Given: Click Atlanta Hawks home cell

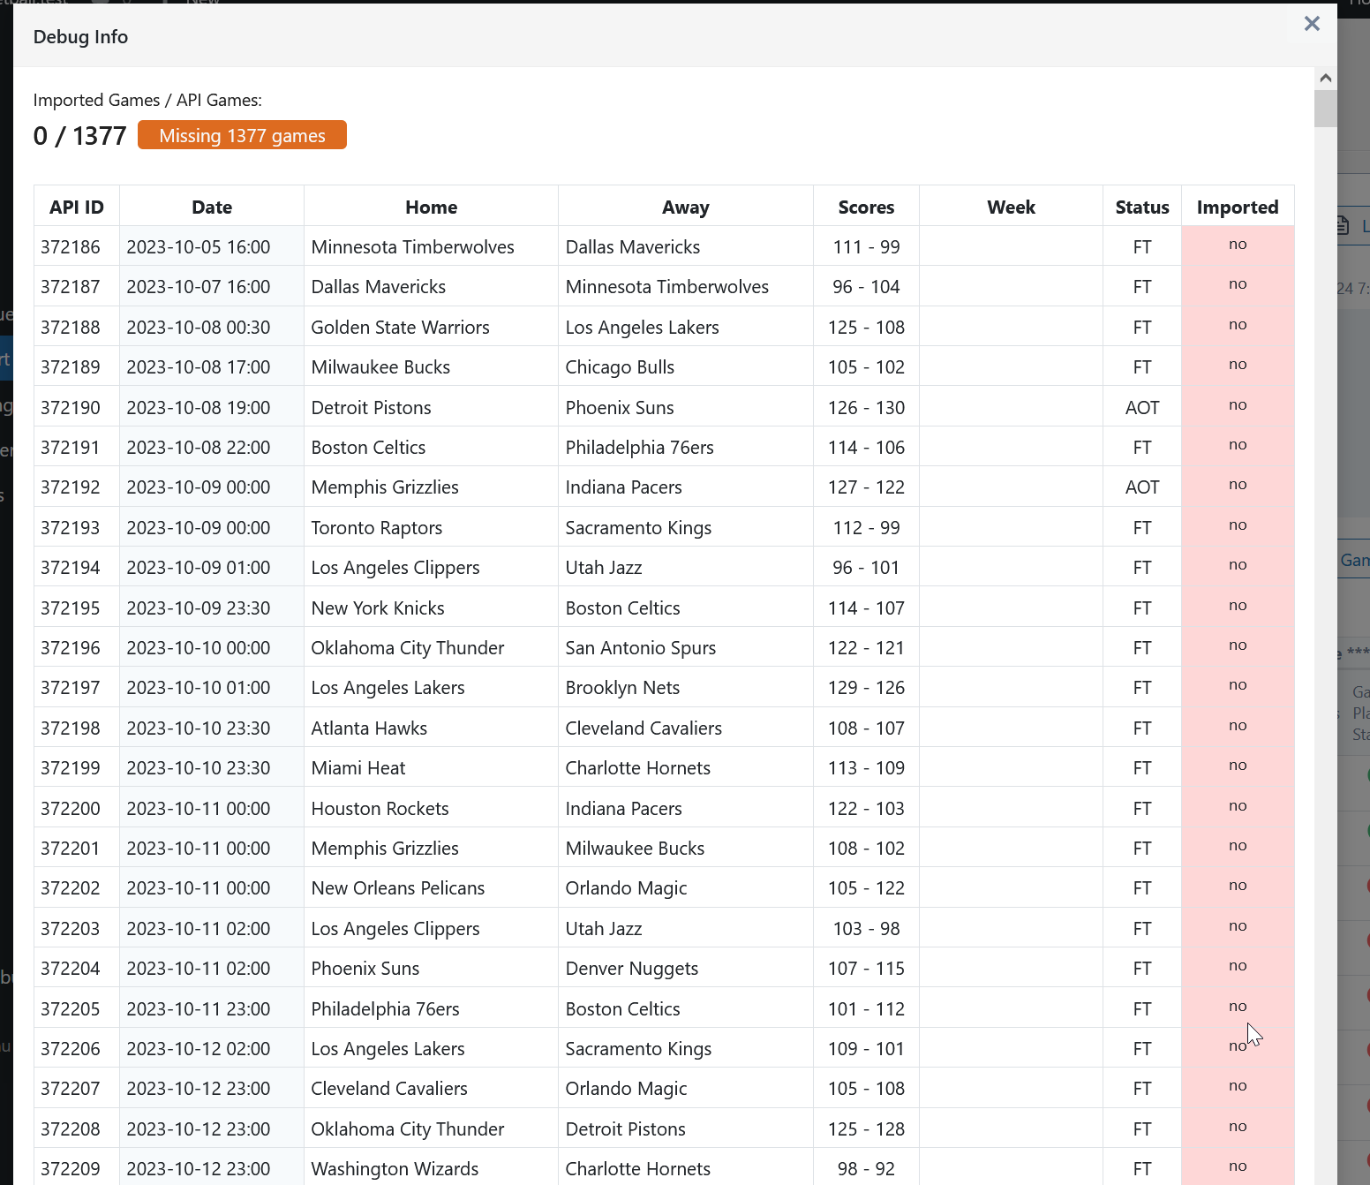Looking at the screenshot, I should [431, 728].
